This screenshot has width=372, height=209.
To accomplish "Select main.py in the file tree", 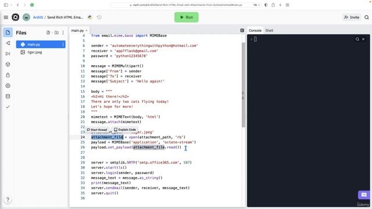I will (41, 44).
